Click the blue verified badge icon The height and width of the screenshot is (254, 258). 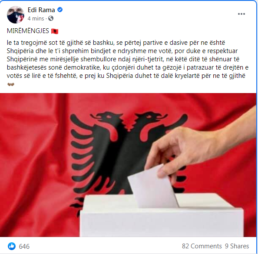pyautogui.click(x=60, y=10)
